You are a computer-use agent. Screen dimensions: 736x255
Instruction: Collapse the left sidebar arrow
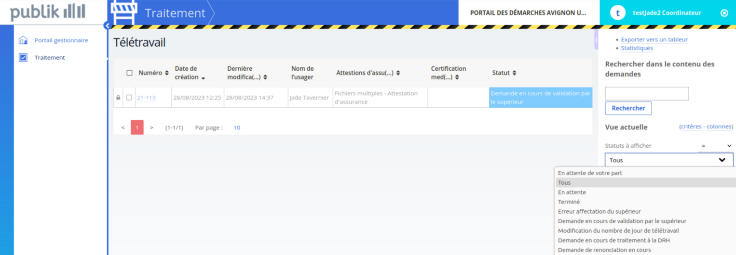107,26
